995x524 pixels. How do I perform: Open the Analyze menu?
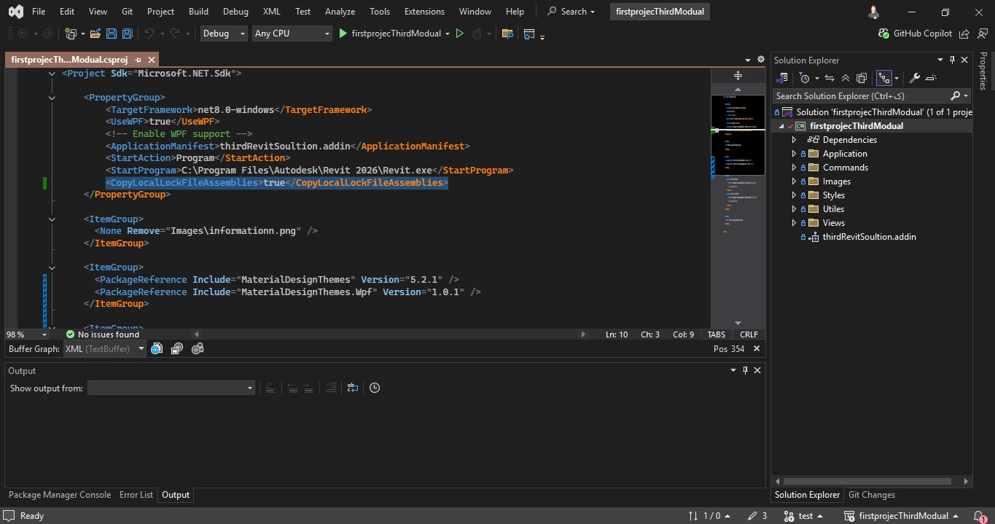click(x=340, y=12)
